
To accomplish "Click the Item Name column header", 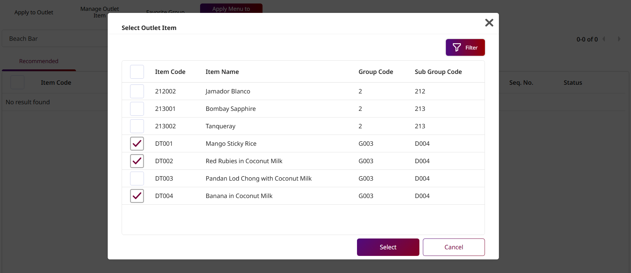I will tap(222, 72).
